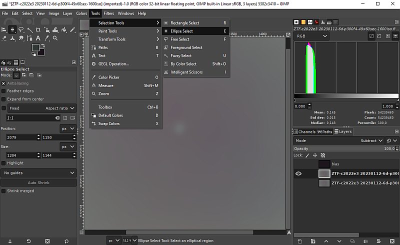Click the swap foreground and background colors arrow
Viewport: 400px width, 245px height.
pos(43,45)
